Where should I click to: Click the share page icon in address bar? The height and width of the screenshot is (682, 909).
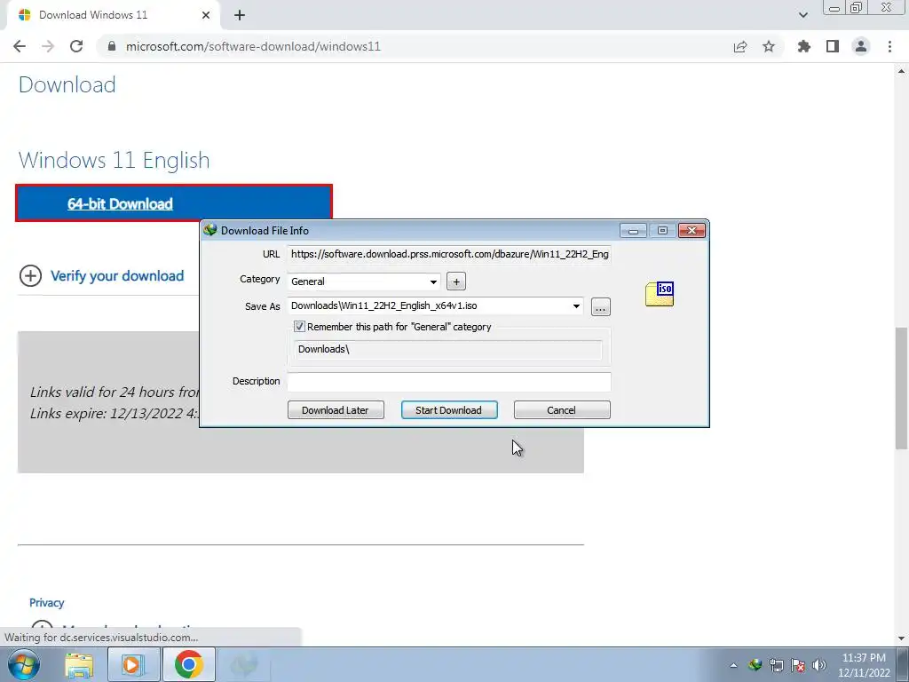pos(740,46)
